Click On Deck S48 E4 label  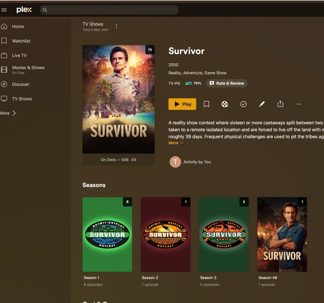click(118, 160)
